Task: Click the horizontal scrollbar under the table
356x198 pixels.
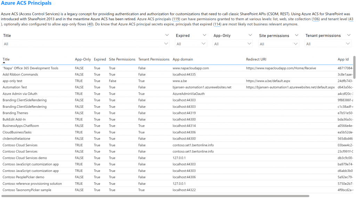Action: tap(155, 196)
